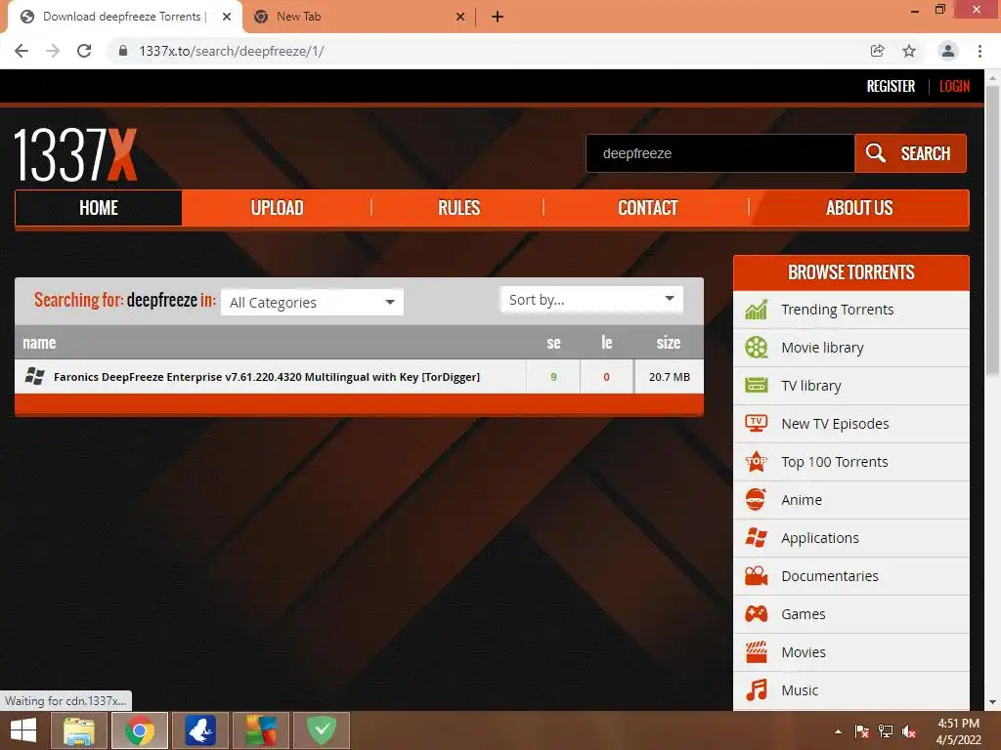The width and height of the screenshot is (1001, 750).
Task: Click the seeders value 9
Action: (553, 377)
